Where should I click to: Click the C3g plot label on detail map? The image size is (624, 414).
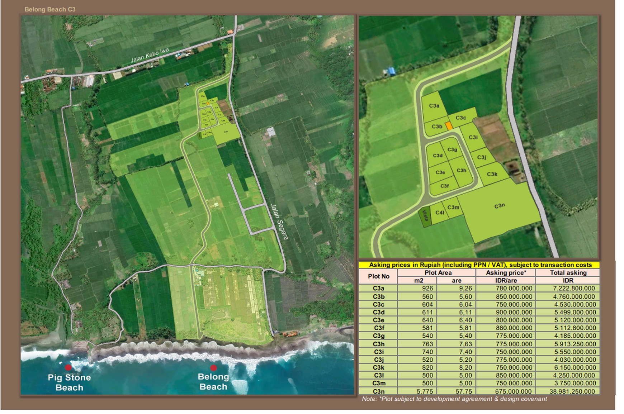pos(452,149)
